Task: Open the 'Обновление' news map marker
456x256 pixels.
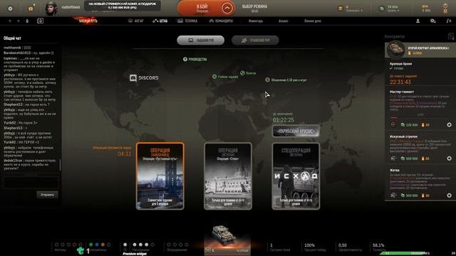Action: [x=286, y=80]
